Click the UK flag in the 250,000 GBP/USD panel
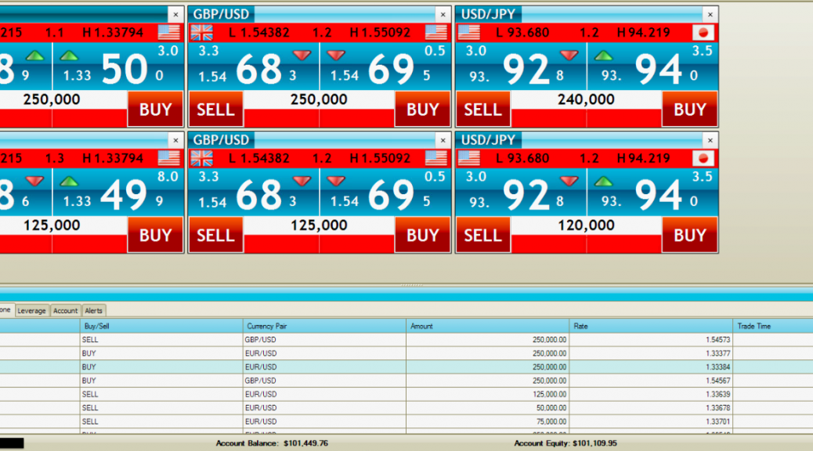813x451 pixels. 201,32
